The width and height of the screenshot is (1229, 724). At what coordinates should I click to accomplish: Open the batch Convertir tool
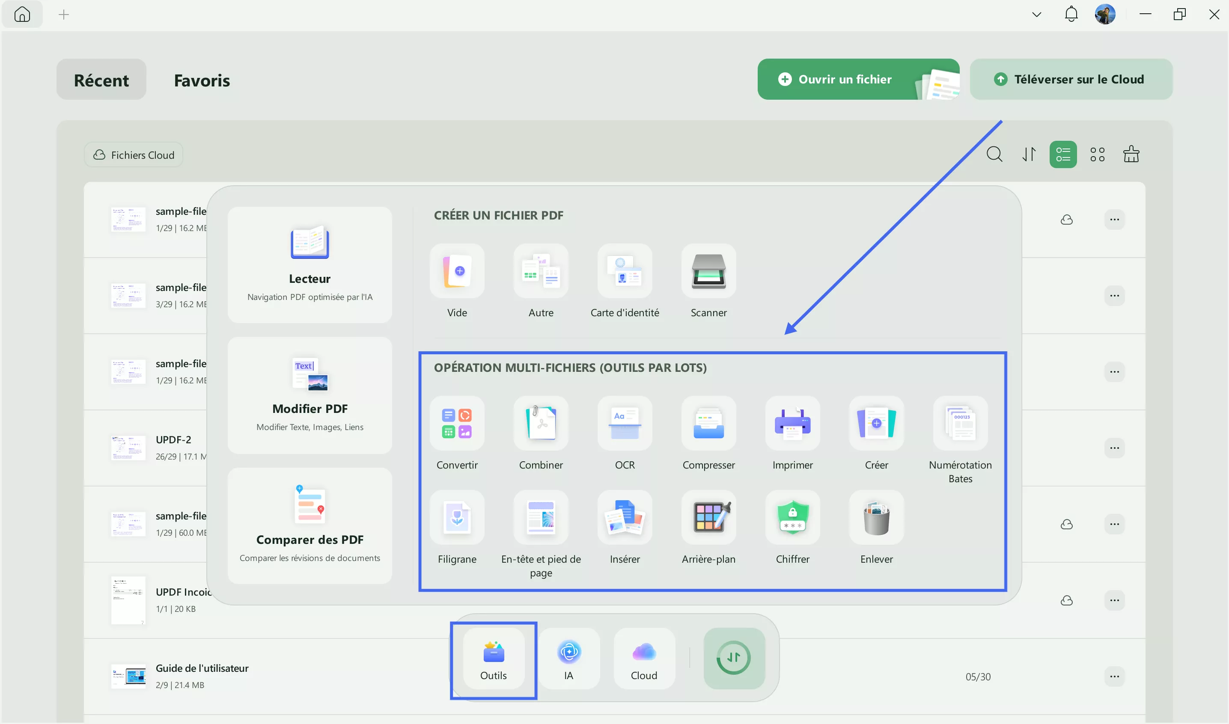point(457,423)
